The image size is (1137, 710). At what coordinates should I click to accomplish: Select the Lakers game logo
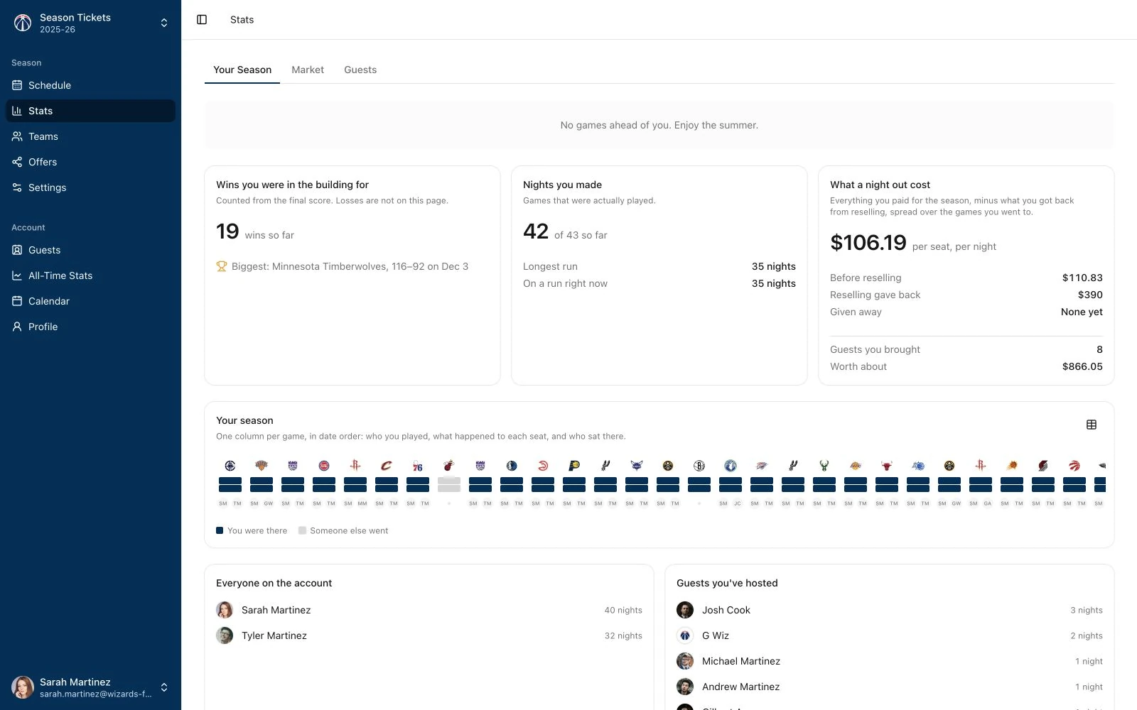[x=856, y=466]
